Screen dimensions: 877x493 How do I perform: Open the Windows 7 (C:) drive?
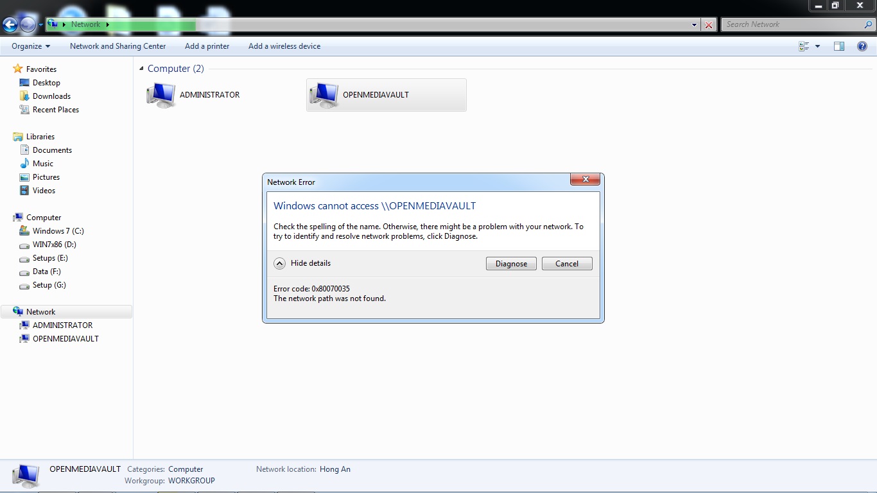pos(58,231)
